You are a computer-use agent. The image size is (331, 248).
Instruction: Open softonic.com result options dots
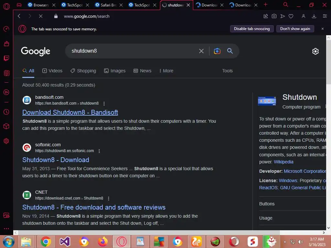coord(99,151)
